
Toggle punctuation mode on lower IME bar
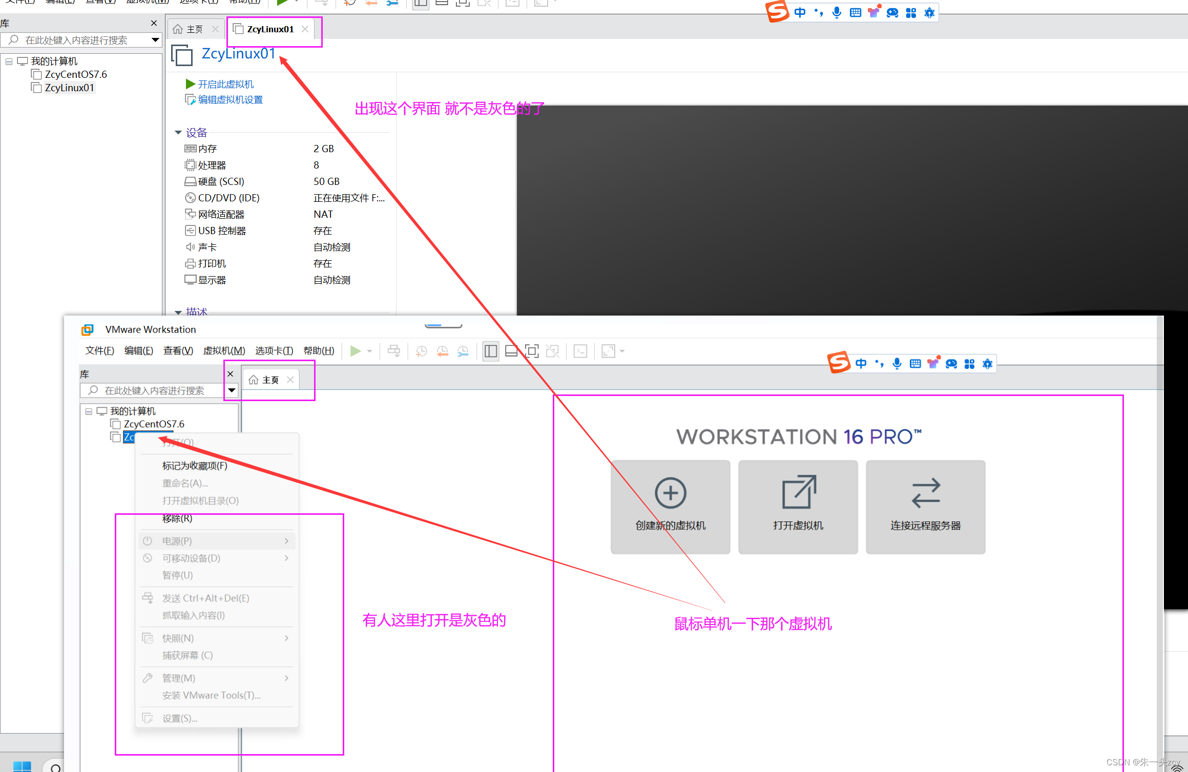click(880, 364)
